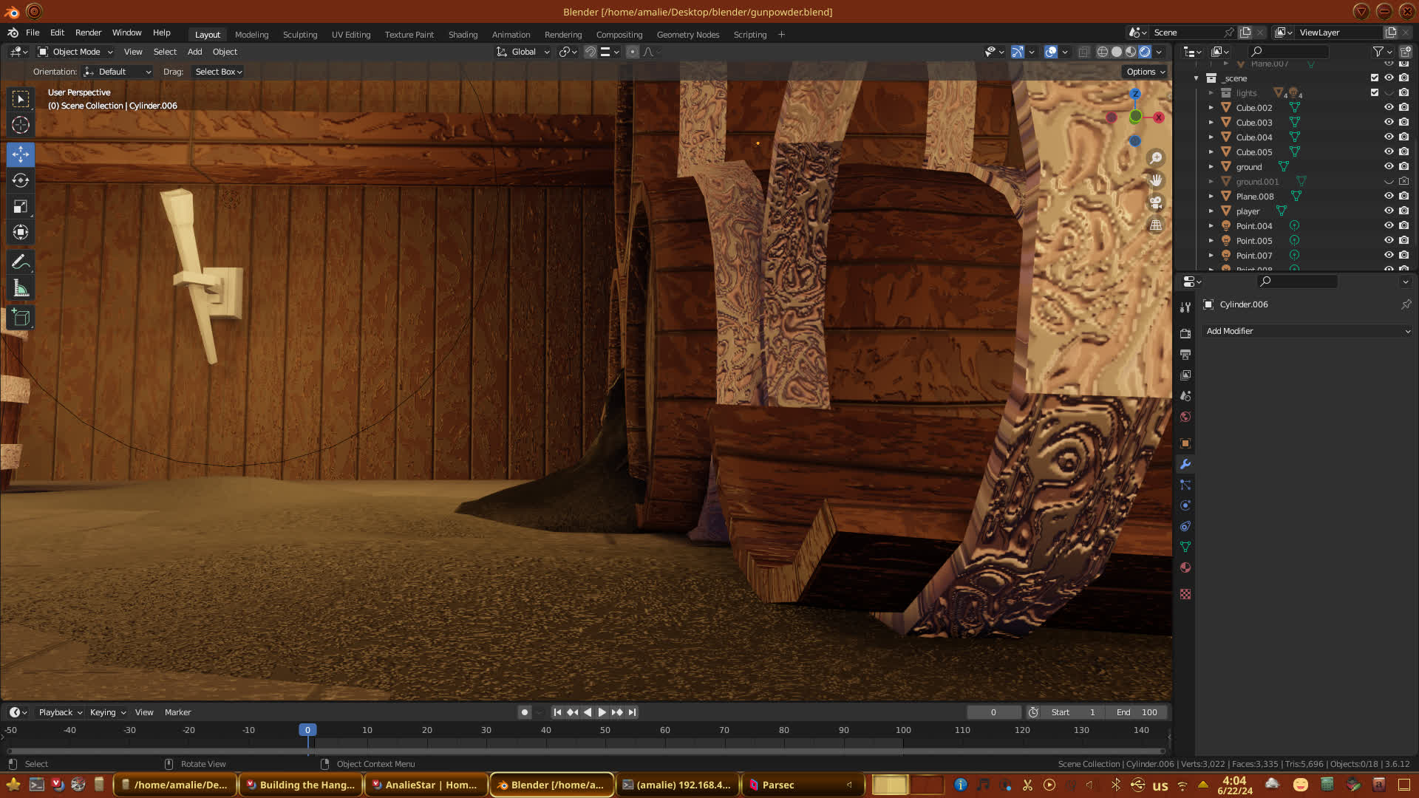
Task: Hide Cube.002 in viewport
Action: coord(1389,108)
